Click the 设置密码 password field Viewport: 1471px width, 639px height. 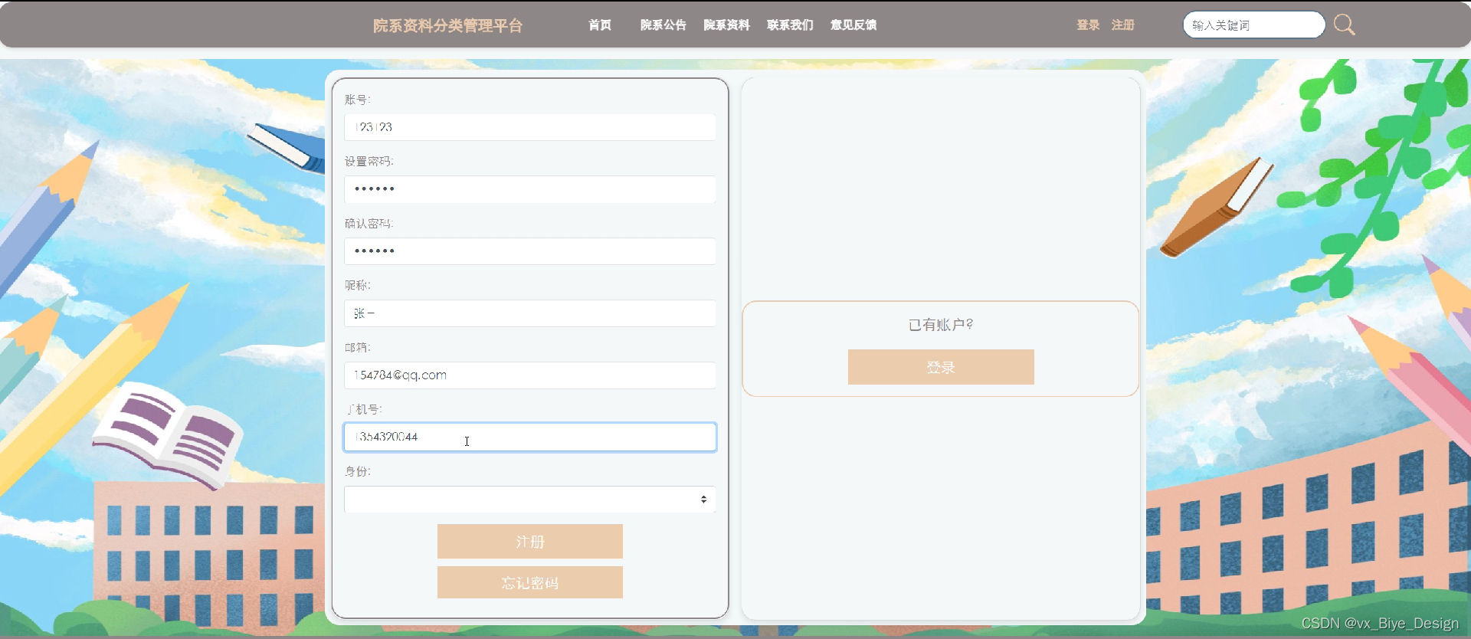pos(530,189)
